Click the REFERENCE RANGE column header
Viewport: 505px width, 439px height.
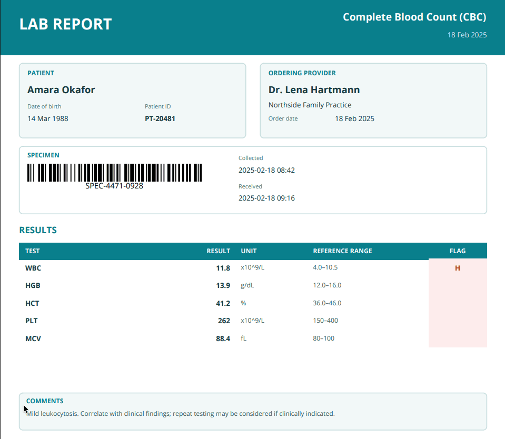(x=342, y=251)
